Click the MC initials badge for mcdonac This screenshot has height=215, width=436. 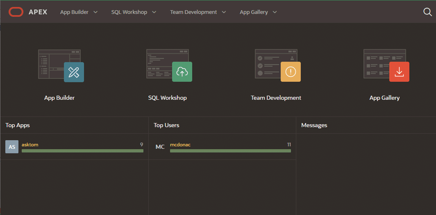pos(160,147)
